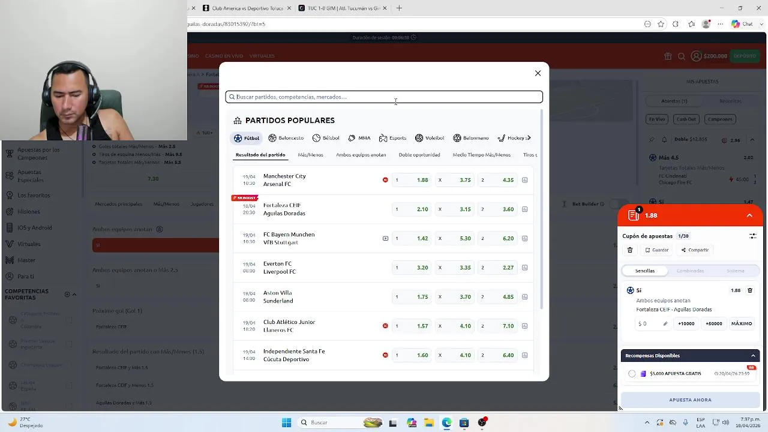
Task: Switch to Más/Menos market tab
Action: pyautogui.click(x=310, y=155)
